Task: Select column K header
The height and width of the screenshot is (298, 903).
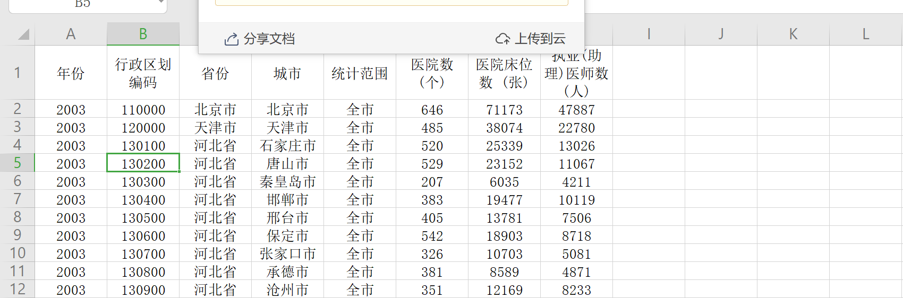Action: tap(793, 34)
